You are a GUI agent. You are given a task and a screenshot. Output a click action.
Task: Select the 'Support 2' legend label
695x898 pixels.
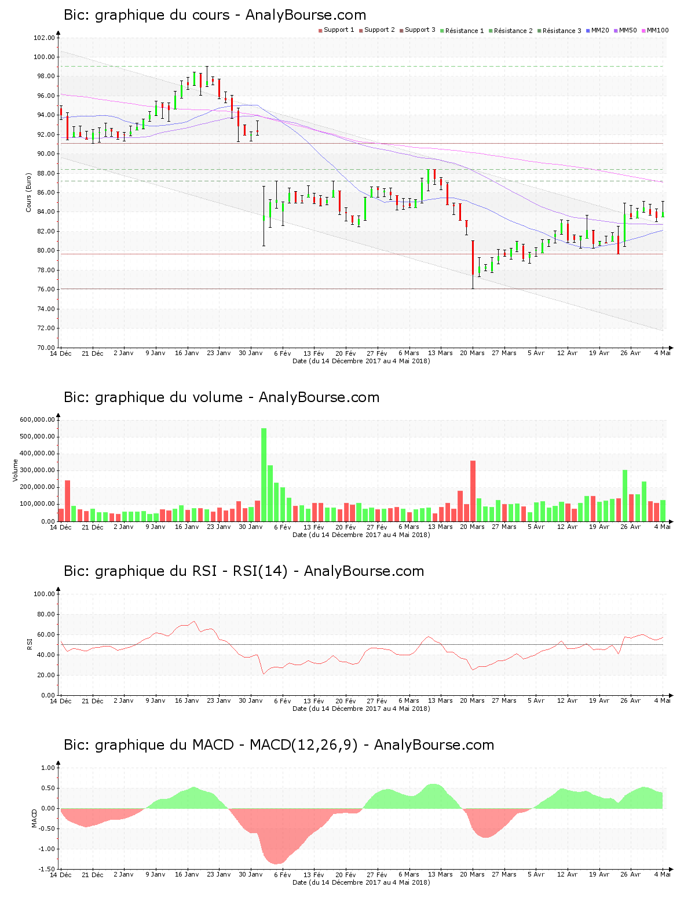point(379,30)
